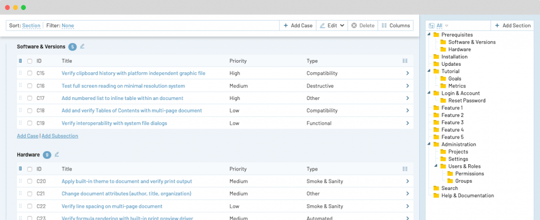
Task: Select Help & Documentation section
Action: click(x=468, y=196)
